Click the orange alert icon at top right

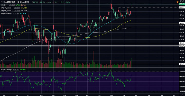[177, 2]
